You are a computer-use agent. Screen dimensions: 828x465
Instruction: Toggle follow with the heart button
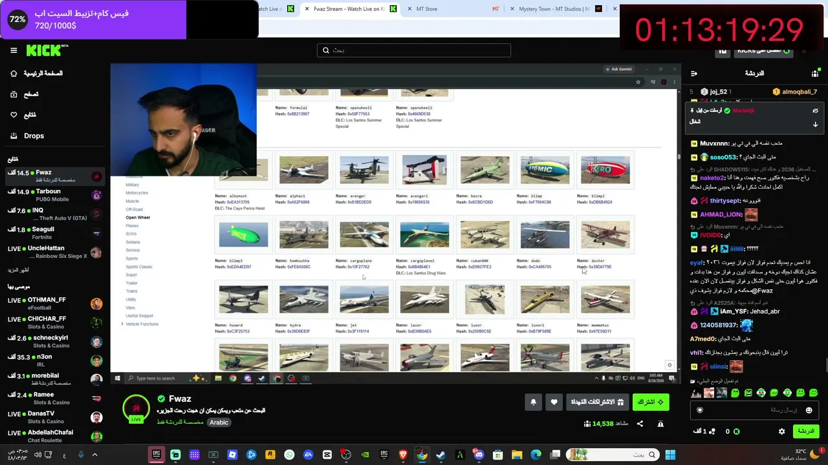pos(554,402)
